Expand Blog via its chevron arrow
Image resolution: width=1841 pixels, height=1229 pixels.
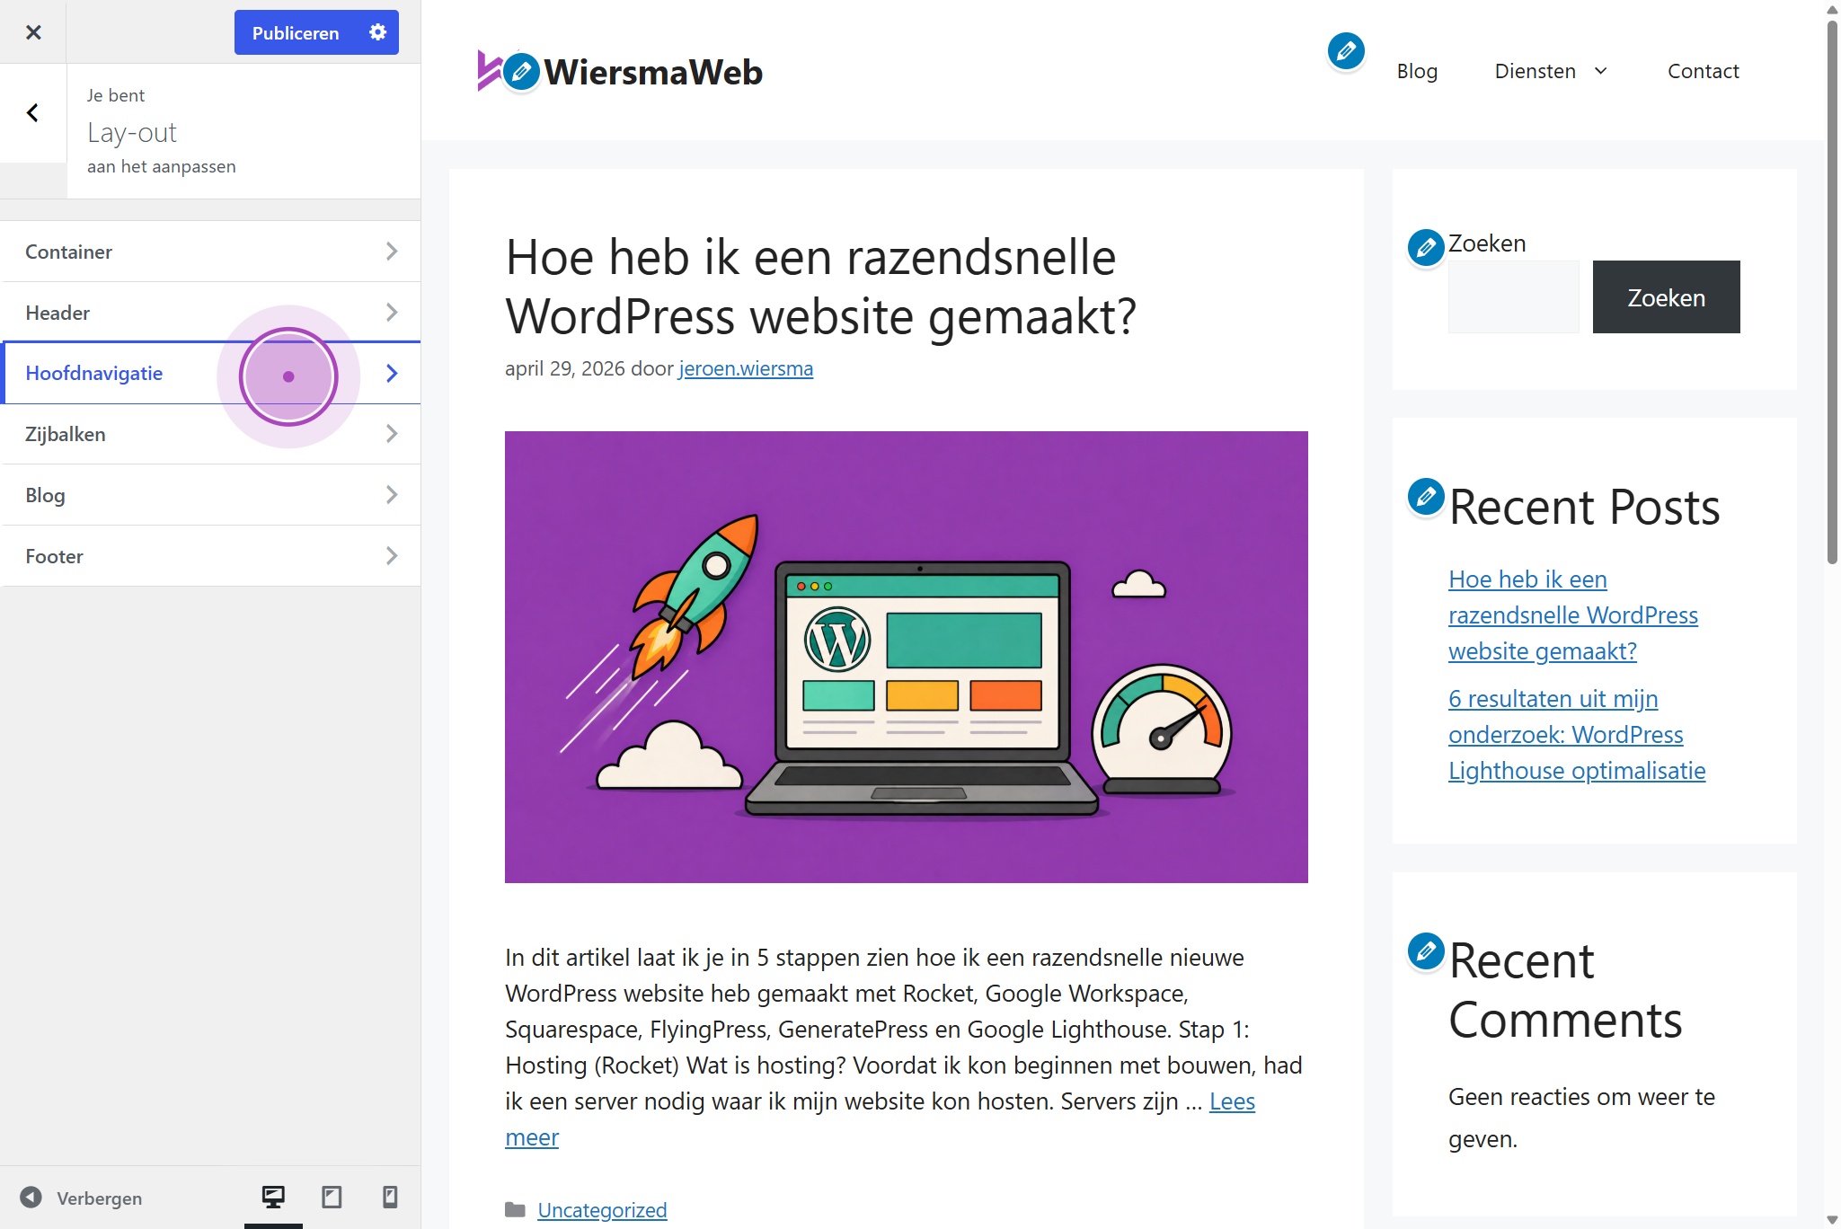[x=392, y=495]
